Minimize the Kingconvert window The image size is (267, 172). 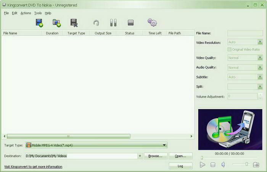point(248,5)
